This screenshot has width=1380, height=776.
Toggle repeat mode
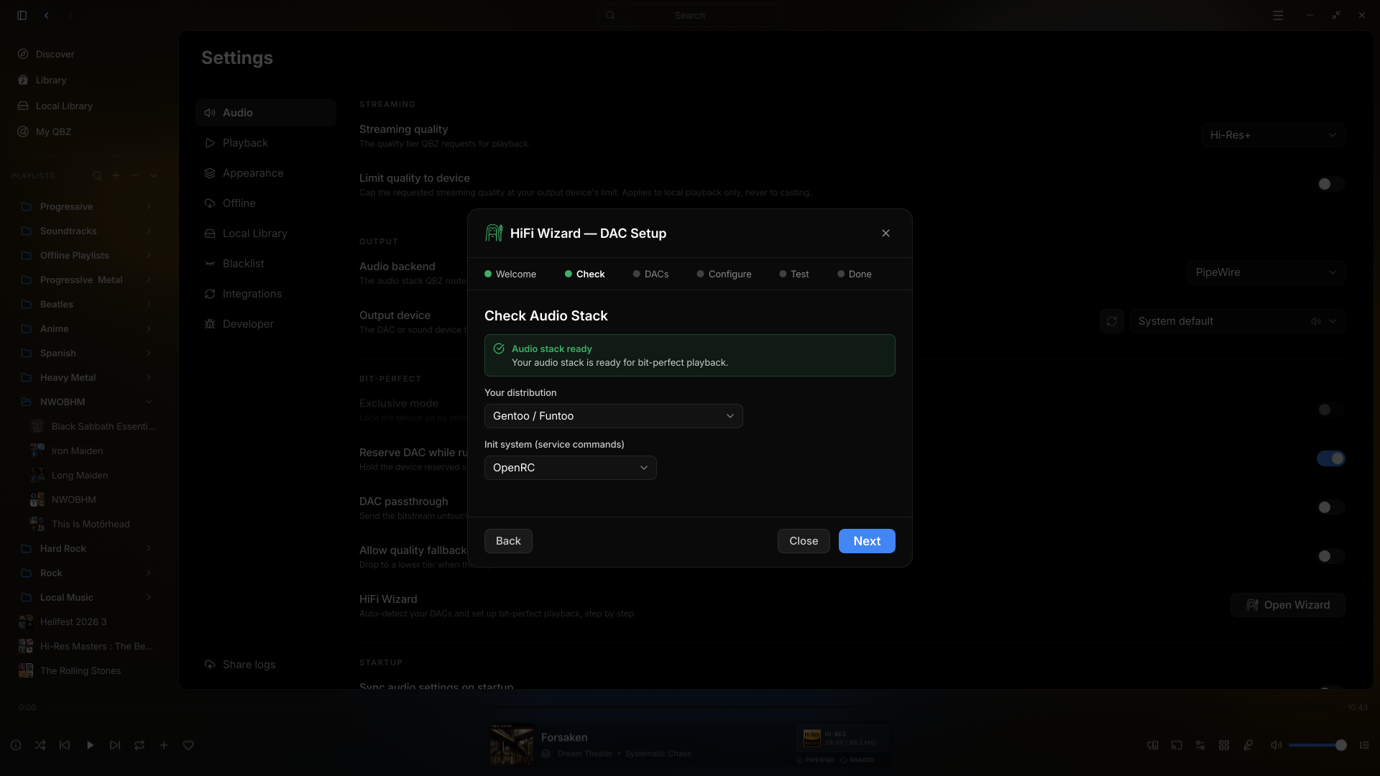(x=139, y=745)
